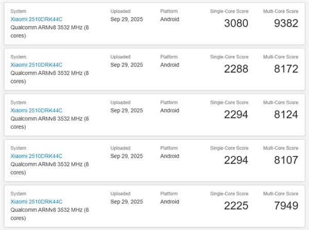Open Xiaomi 2510DRK44C link in 9382 result

click(x=36, y=20)
